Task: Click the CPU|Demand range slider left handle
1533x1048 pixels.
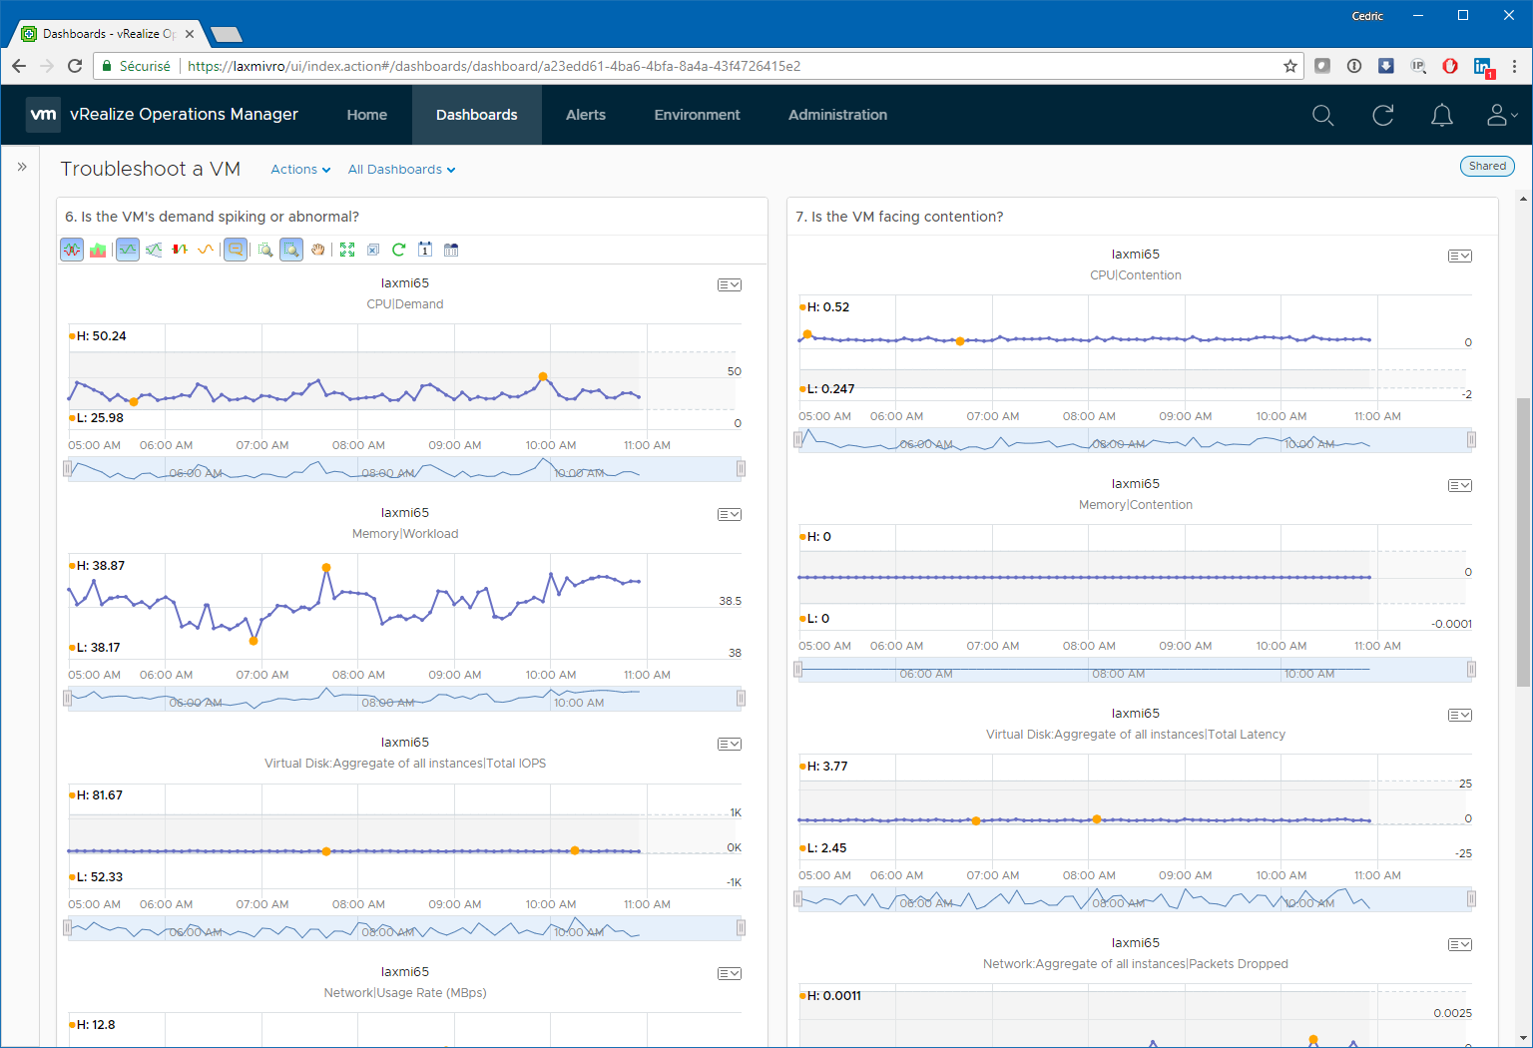Action: 68,468
